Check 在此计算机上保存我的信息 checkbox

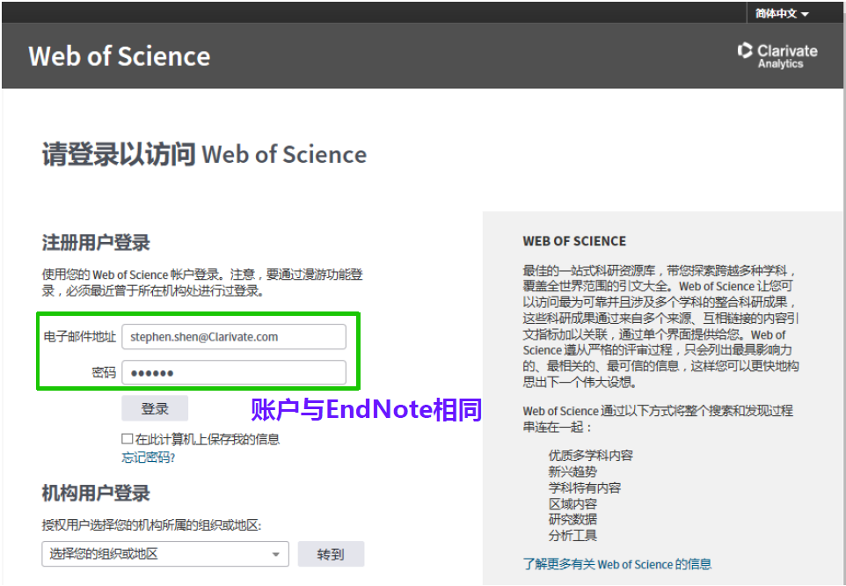click(x=128, y=439)
